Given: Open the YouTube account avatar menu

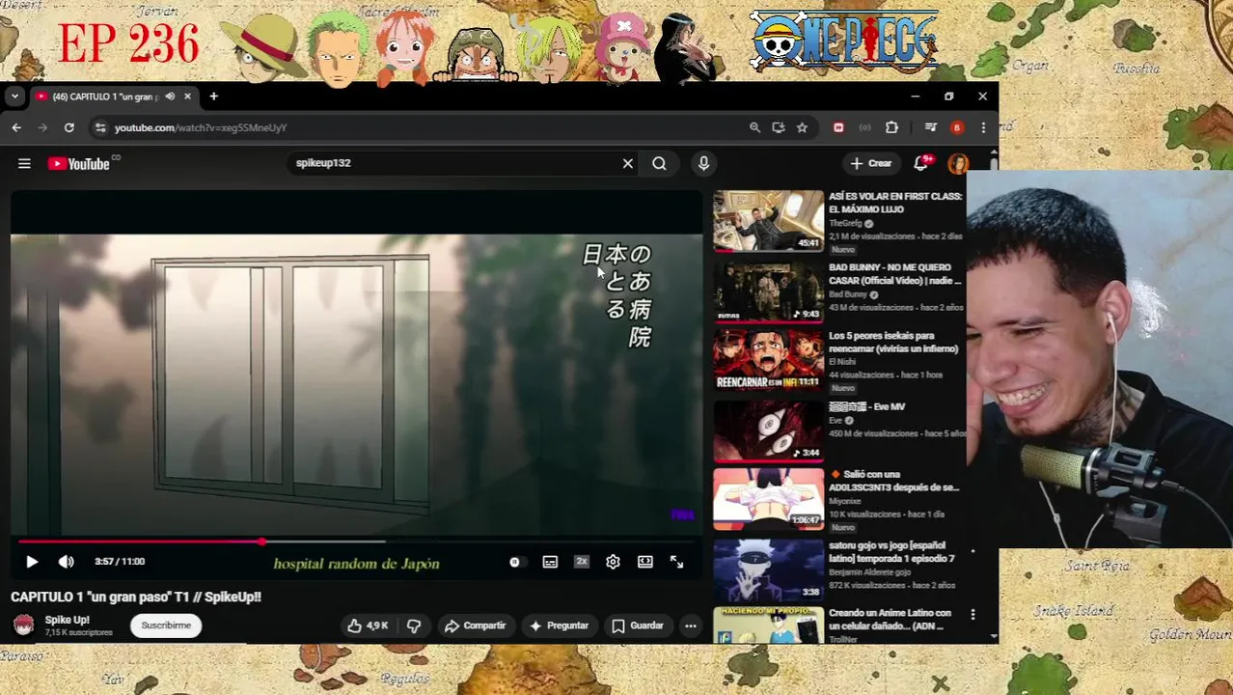Looking at the screenshot, I should click(958, 163).
